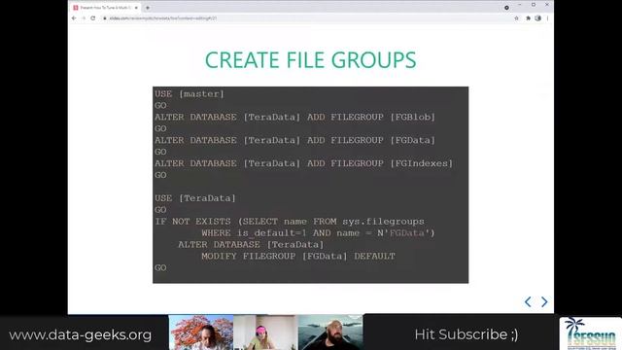Screen dimensions: 622x350
Task: Open a new browser tab with plus
Action: click(x=148, y=8)
